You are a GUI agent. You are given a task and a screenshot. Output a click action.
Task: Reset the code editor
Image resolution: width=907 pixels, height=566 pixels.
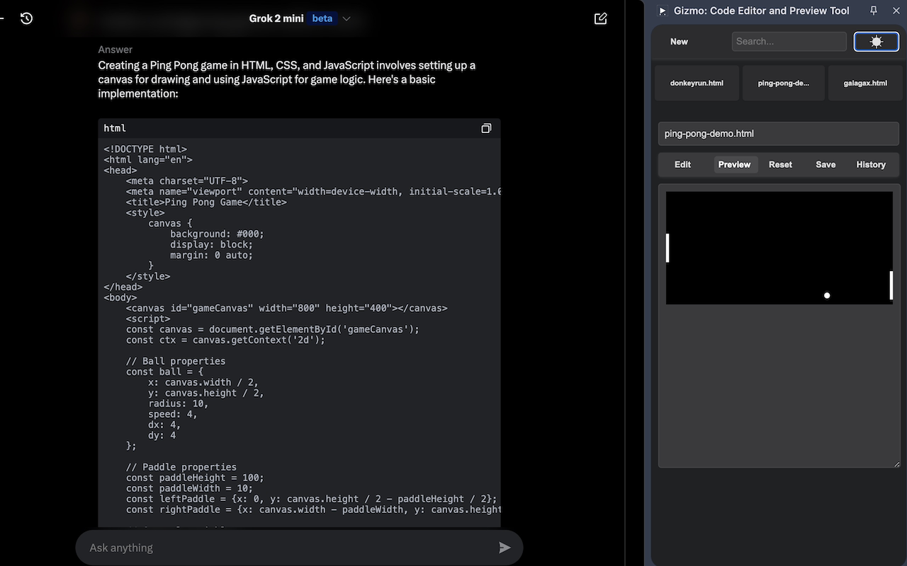(x=779, y=164)
